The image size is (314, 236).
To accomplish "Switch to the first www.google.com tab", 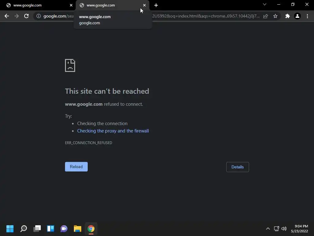I will 38,5.
